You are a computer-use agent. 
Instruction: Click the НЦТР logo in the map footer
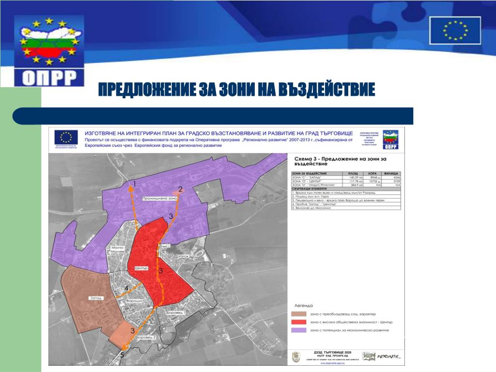click(x=369, y=356)
